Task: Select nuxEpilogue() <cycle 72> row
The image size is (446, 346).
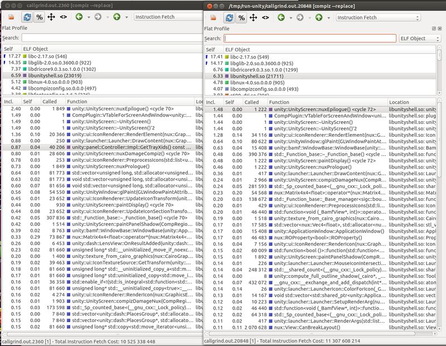Action: [320, 109]
